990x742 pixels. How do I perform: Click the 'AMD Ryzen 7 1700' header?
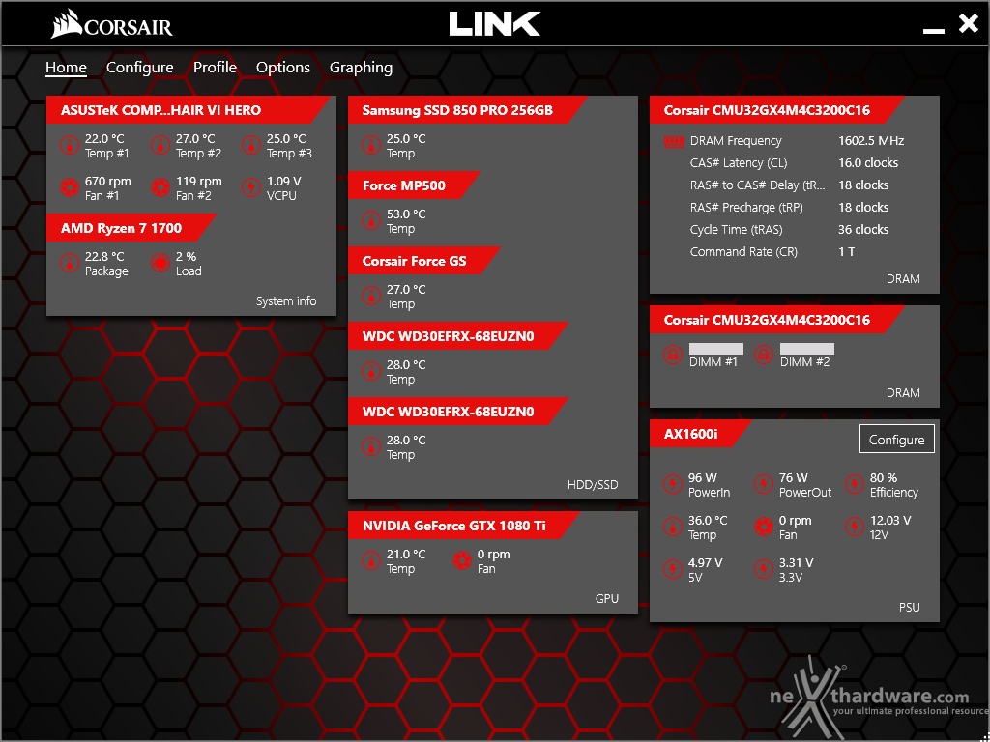[x=131, y=228]
